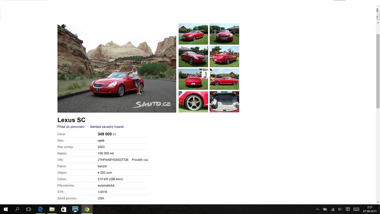Open File Explorer from the taskbar
Image resolution: width=380 pixels, height=214 pixels.
coord(52,209)
